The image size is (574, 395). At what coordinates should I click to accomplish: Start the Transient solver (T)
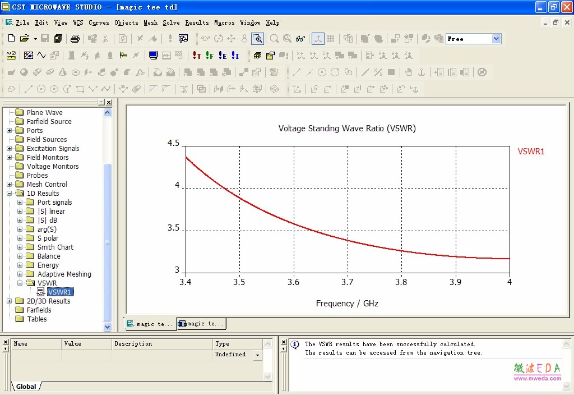[197, 56]
